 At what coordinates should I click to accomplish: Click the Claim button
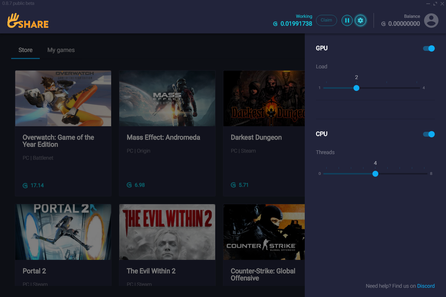tap(326, 20)
